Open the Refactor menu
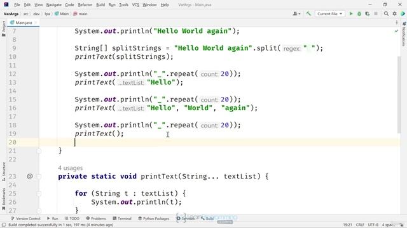407x228 pixels. [x=85, y=4]
